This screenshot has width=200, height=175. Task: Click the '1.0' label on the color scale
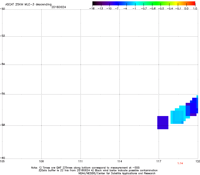point(195,9)
